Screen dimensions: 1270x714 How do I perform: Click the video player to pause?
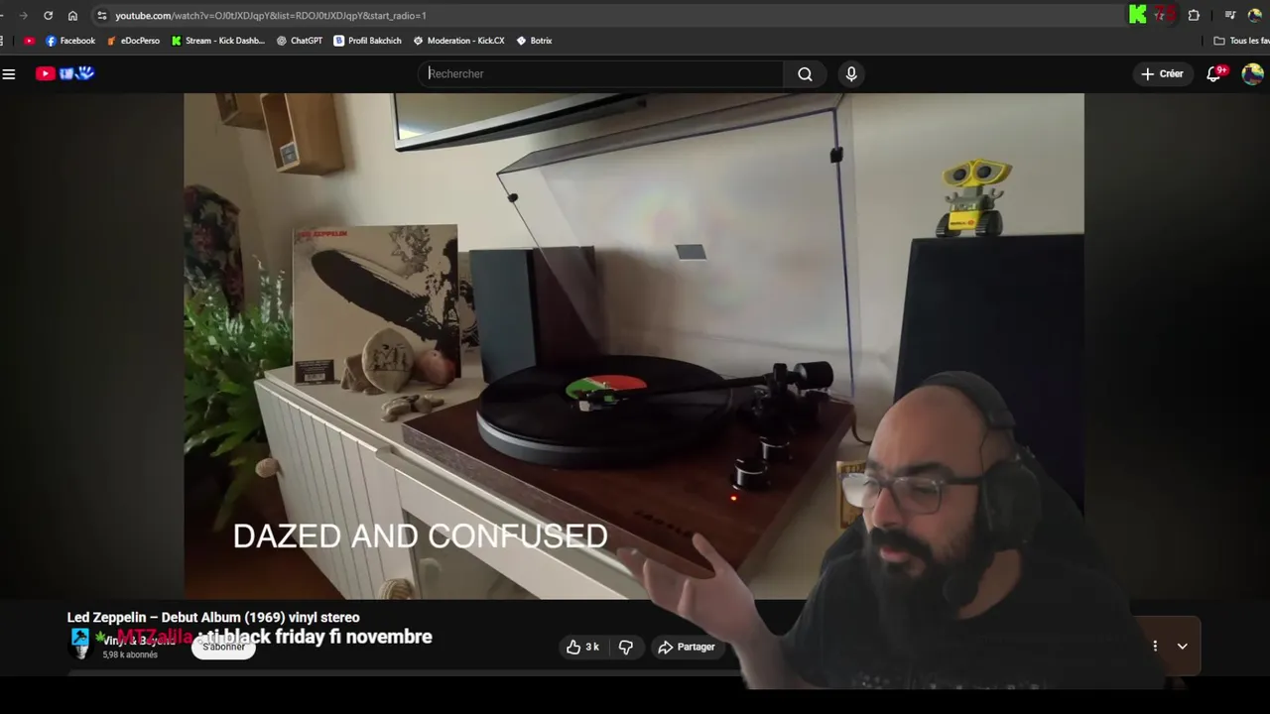coord(633,346)
